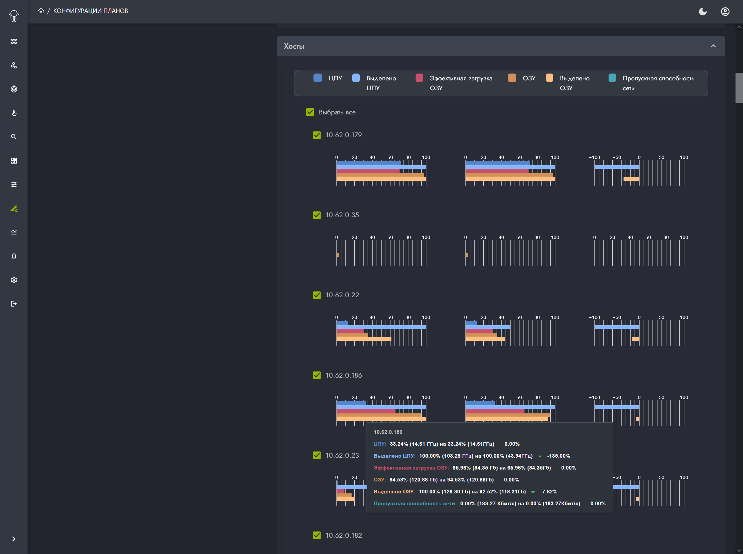
Task: Toggle the Эффективная загрузка ОЗУ legend swatch
Action: pos(419,78)
